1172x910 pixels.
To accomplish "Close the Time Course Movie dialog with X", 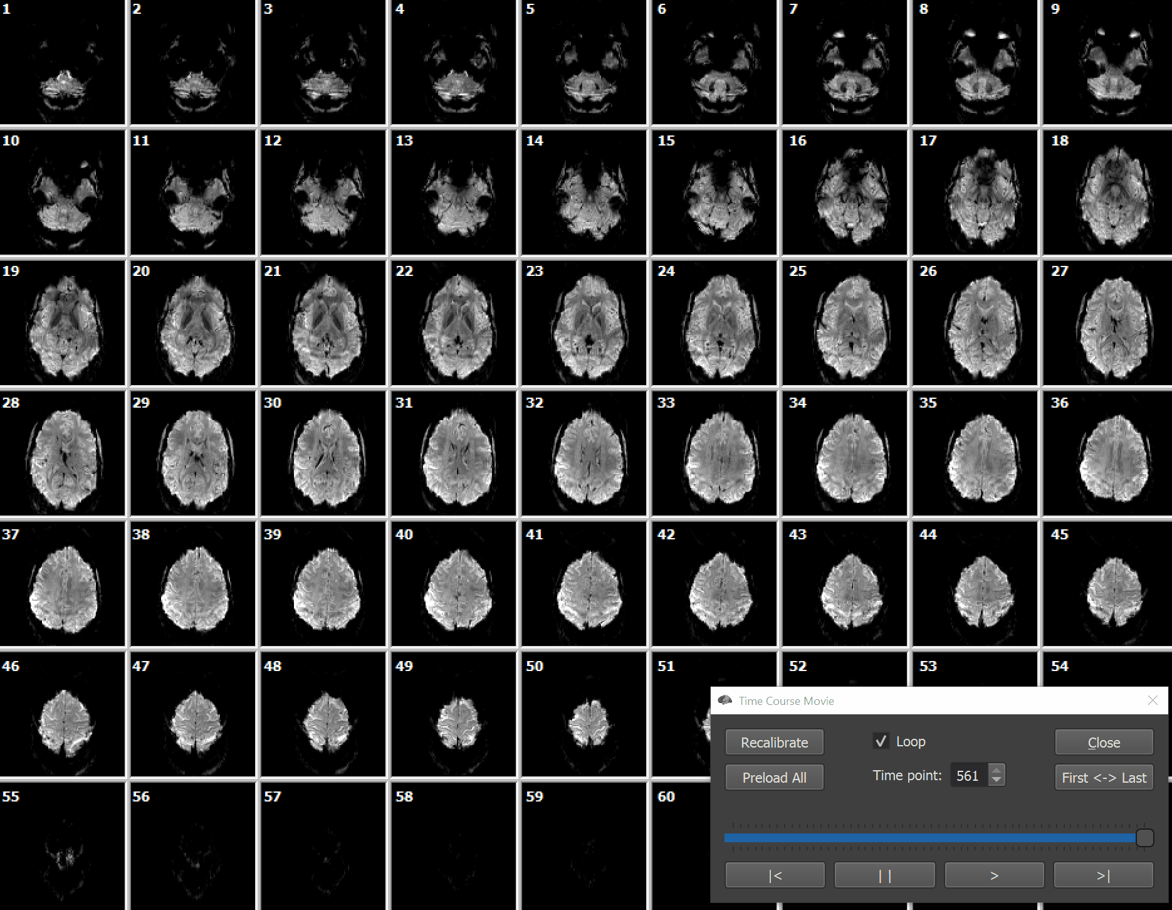I will tap(1152, 700).
